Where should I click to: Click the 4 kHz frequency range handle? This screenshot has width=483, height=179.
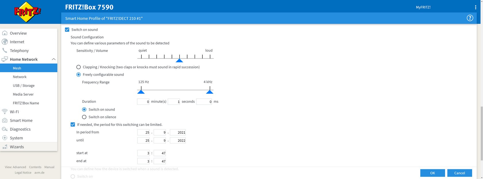coord(210,92)
